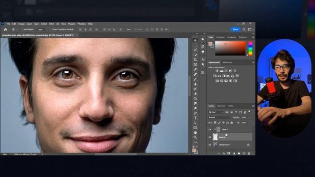Toggle lock position icon

pos(223,122)
